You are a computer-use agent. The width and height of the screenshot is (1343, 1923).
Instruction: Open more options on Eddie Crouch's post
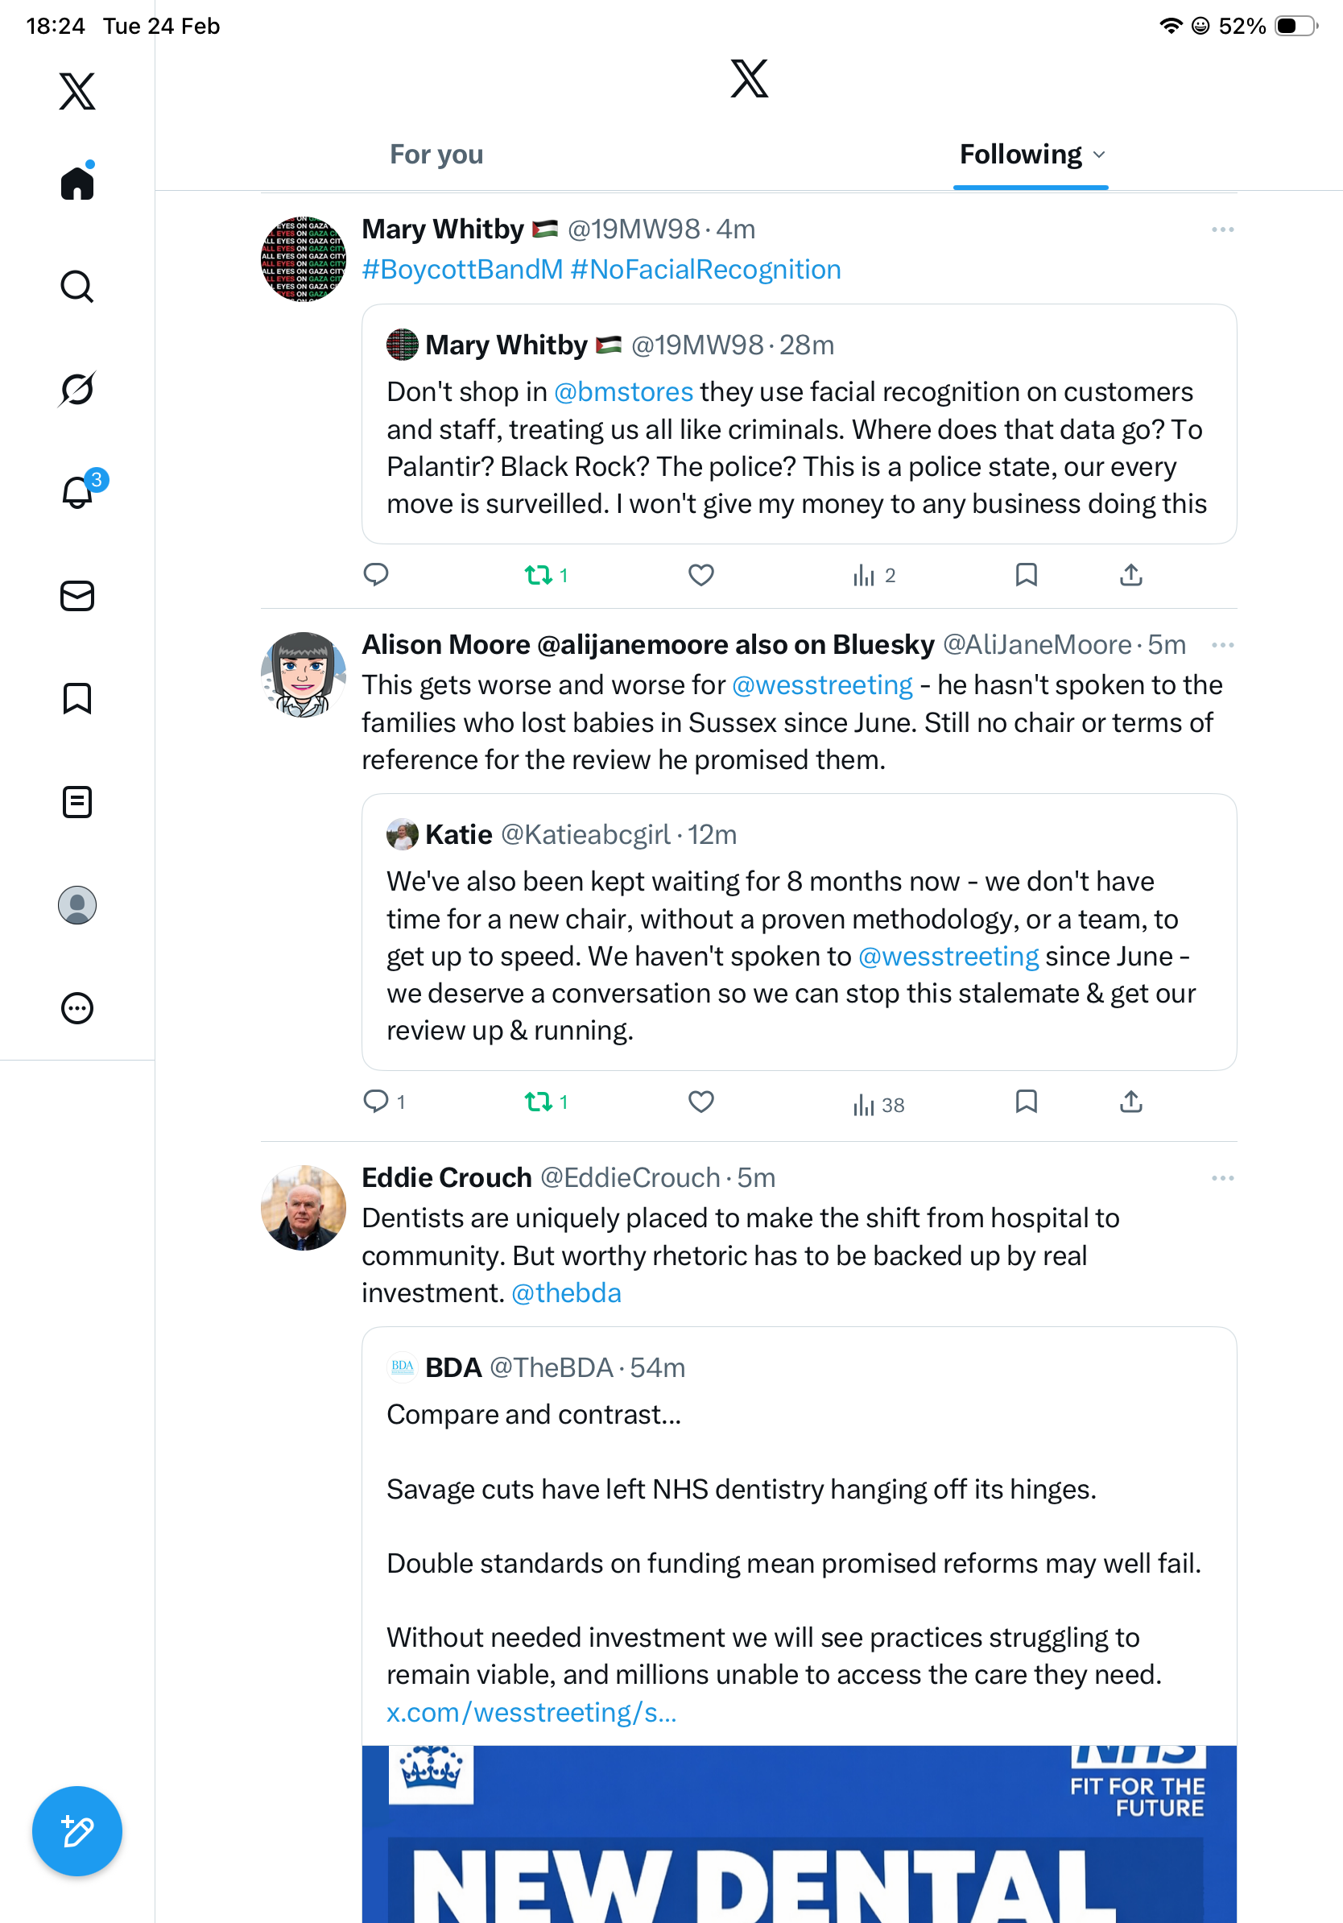(1222, 1177)
